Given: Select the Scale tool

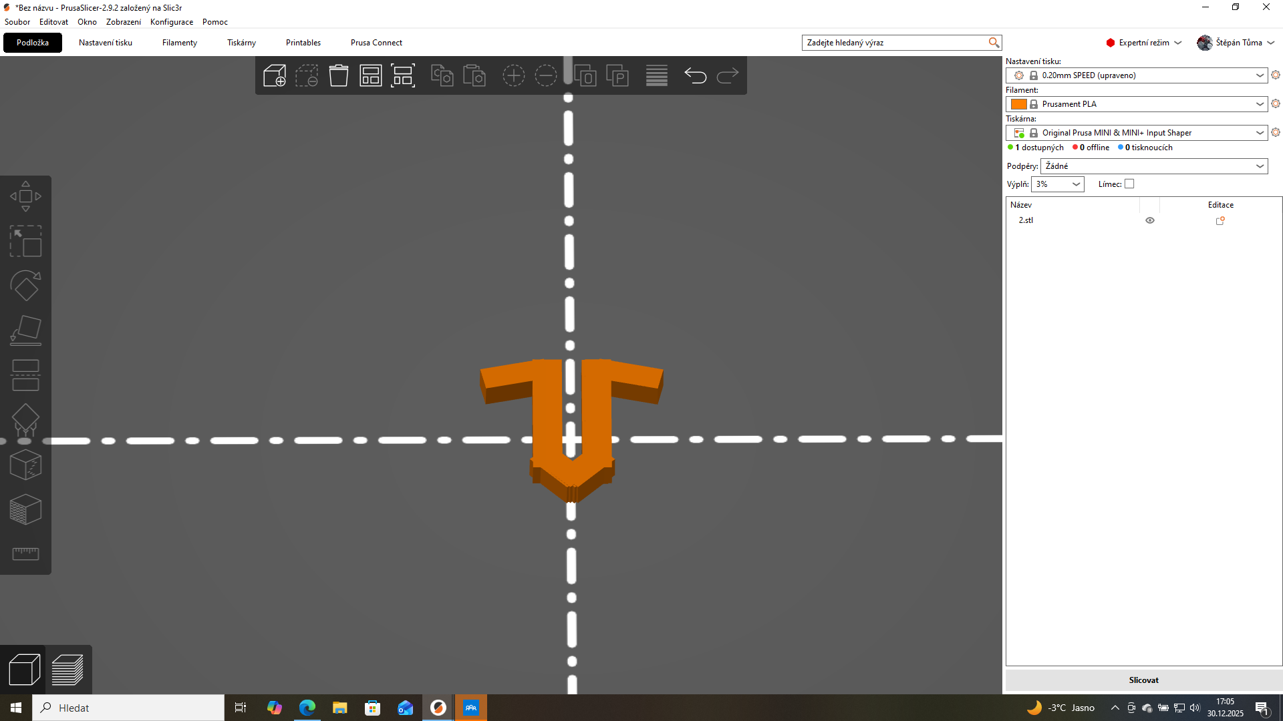Looking at the screenshot, I should pos(25,241).
